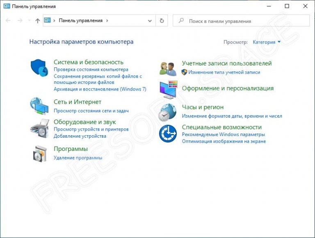Expand the recent locations arrow near Forward
Viewport: 315px width, 238px height.
29,21
